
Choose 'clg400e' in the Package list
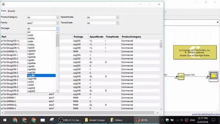[41, 57]
